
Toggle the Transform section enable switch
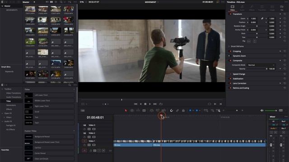coord(230,14)
